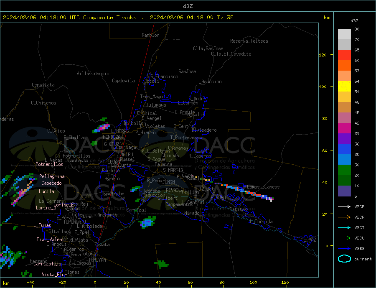Pick the dark orange 60-57 dBZ color band
Screen dimensions: 376x288
[x=344, y=66]
